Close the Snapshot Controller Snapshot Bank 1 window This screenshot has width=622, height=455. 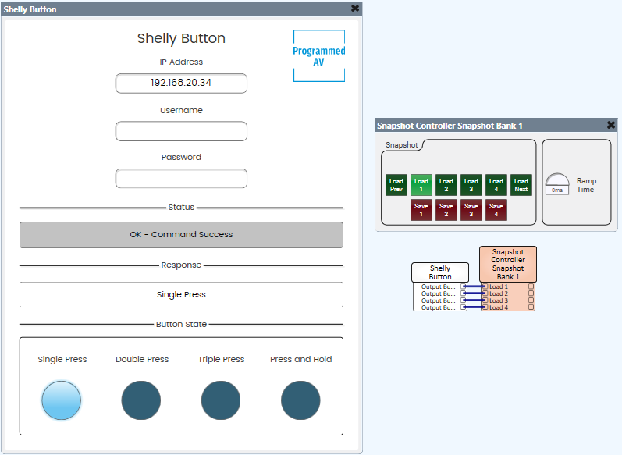click(611, 125)
